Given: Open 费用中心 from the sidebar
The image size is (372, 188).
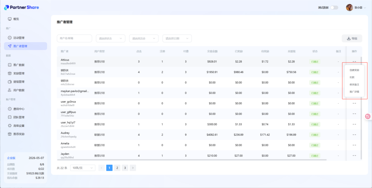Looking at the screenshot, I should [10, 109].
